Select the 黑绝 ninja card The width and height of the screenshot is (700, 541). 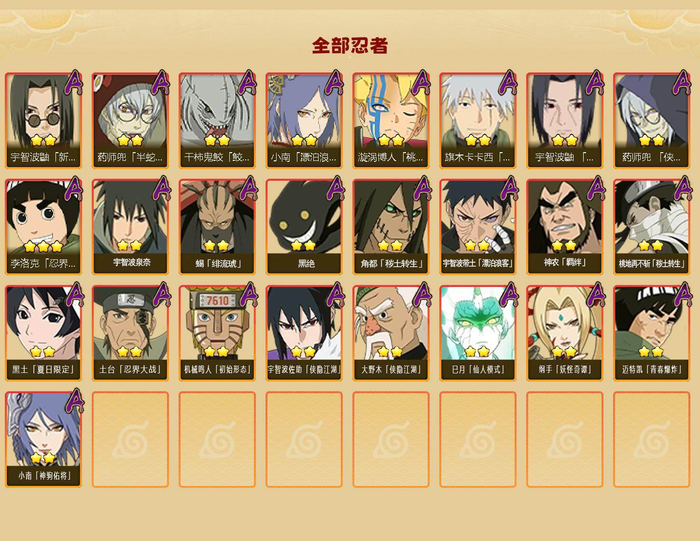click(304, 227)
